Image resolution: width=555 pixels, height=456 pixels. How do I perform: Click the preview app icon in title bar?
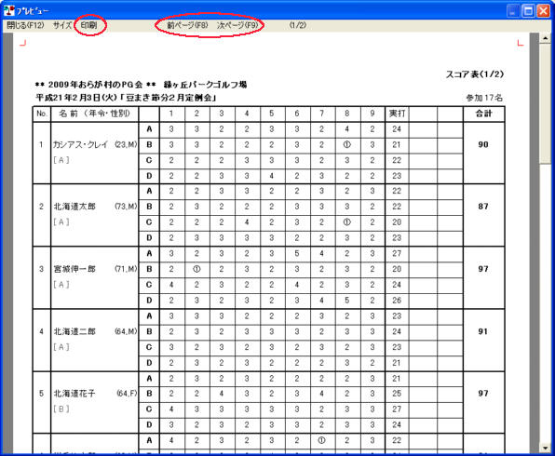[x=9, y=10]
